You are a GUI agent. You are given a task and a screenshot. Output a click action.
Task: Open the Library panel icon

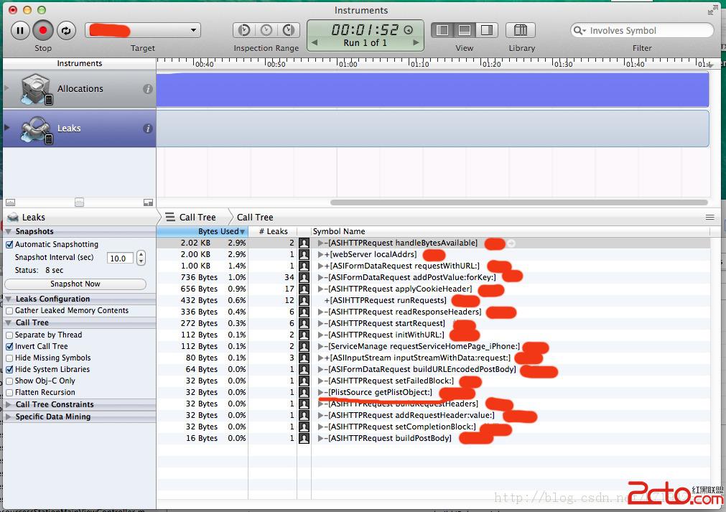pos(521,30)
